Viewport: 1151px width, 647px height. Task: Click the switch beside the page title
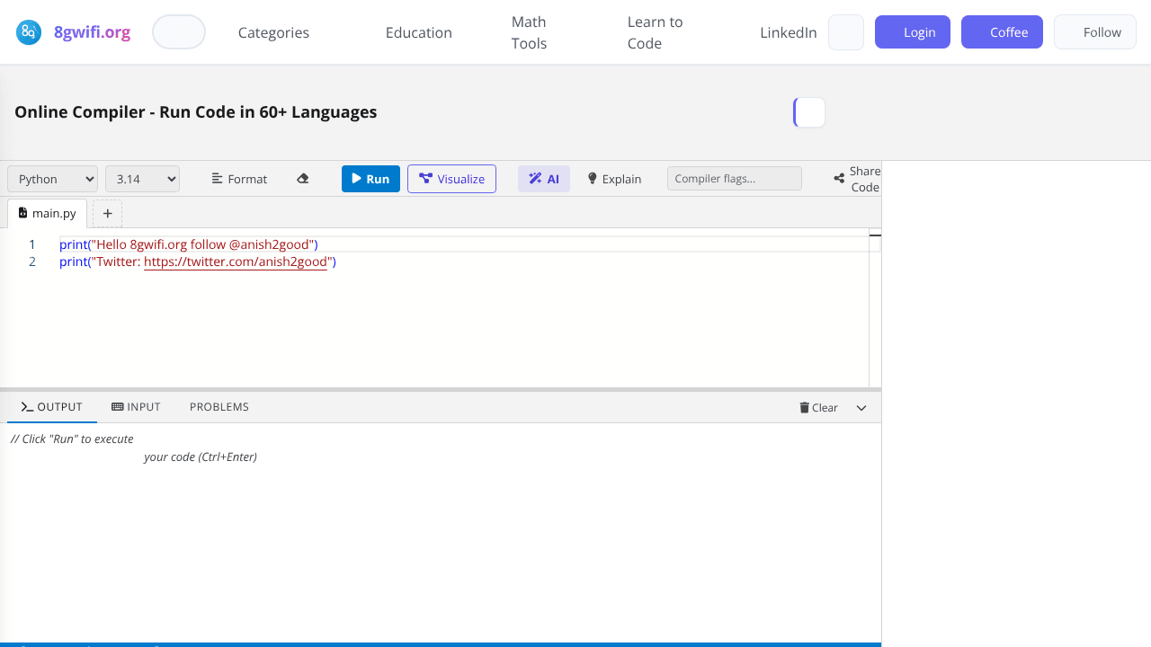pos(809,112)
